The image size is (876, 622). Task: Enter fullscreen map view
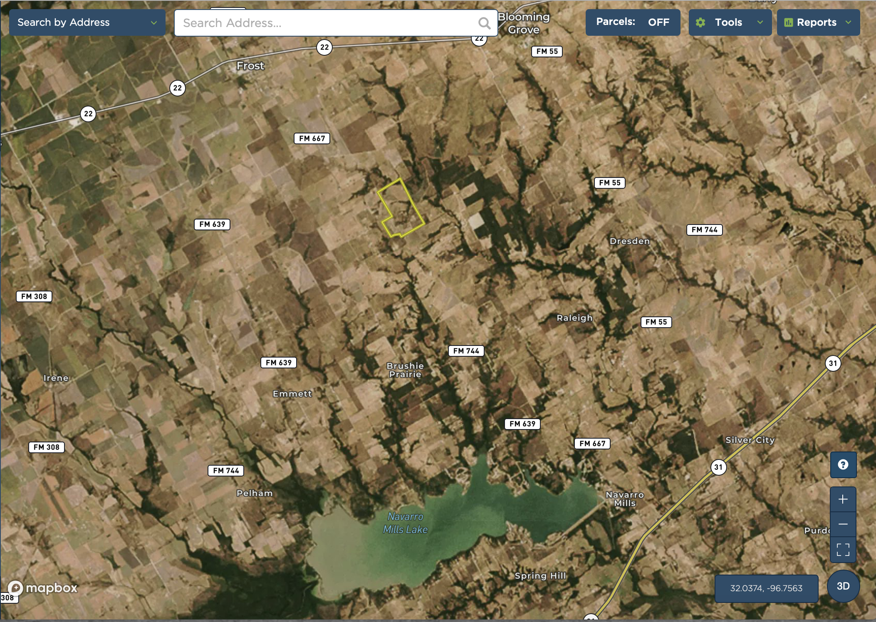843,550
